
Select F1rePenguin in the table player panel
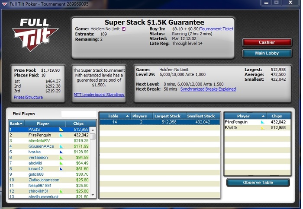(x=258, y=122)
